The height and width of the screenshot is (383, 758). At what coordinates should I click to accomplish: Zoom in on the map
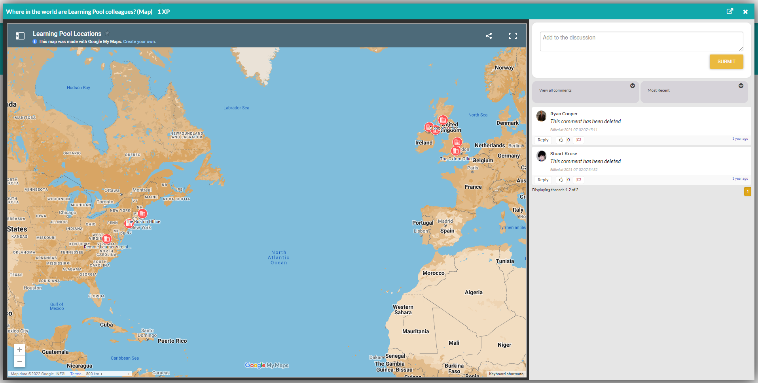click(19, 350)
